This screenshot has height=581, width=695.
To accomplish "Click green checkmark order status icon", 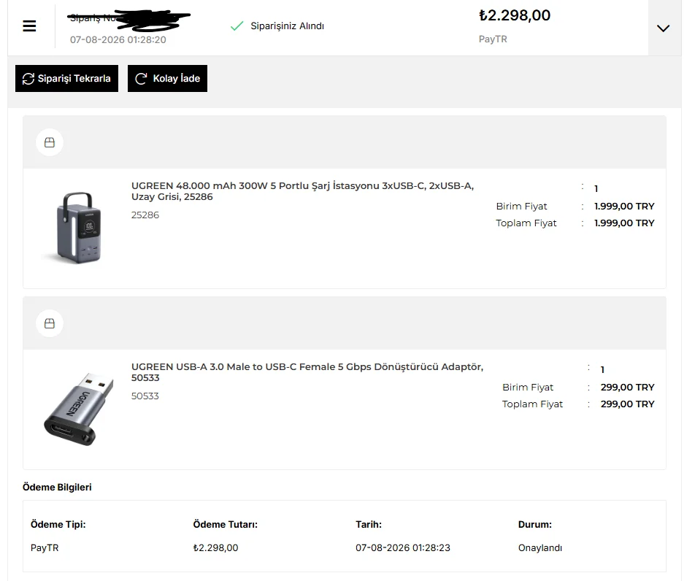I will 237,26.
